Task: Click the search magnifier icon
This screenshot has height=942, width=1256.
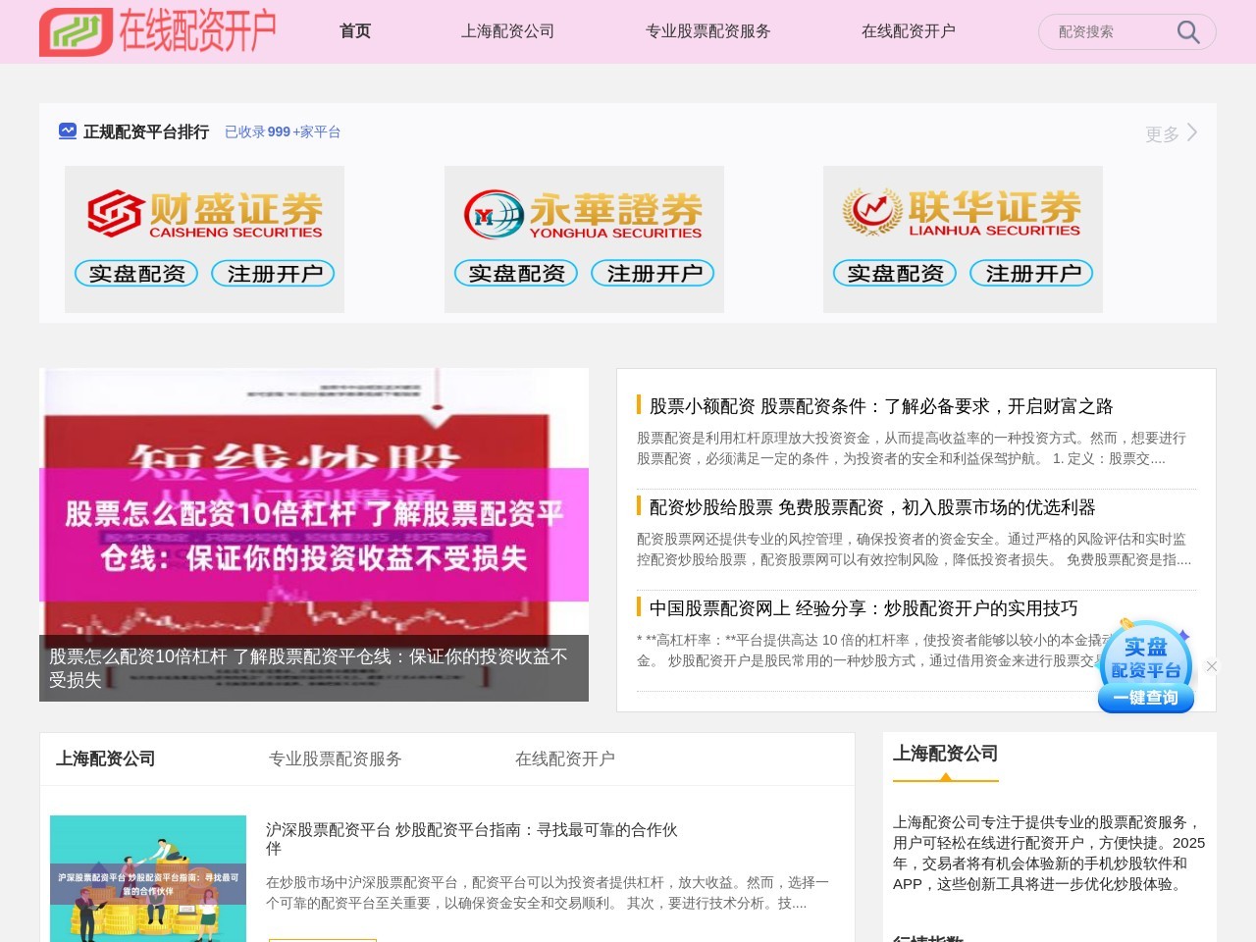Action: click(x=1187, y=31)
